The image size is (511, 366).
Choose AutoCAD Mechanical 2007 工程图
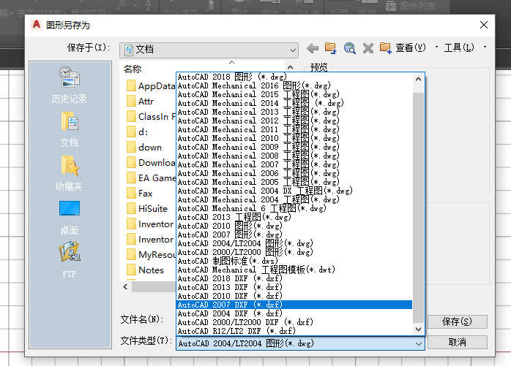(294, 165)
